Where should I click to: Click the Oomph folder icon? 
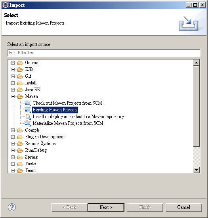(20, 130)
